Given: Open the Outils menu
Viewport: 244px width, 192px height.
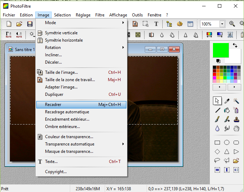Looking at the screenshot, I should pyautogui.click(x=137, y=15).
